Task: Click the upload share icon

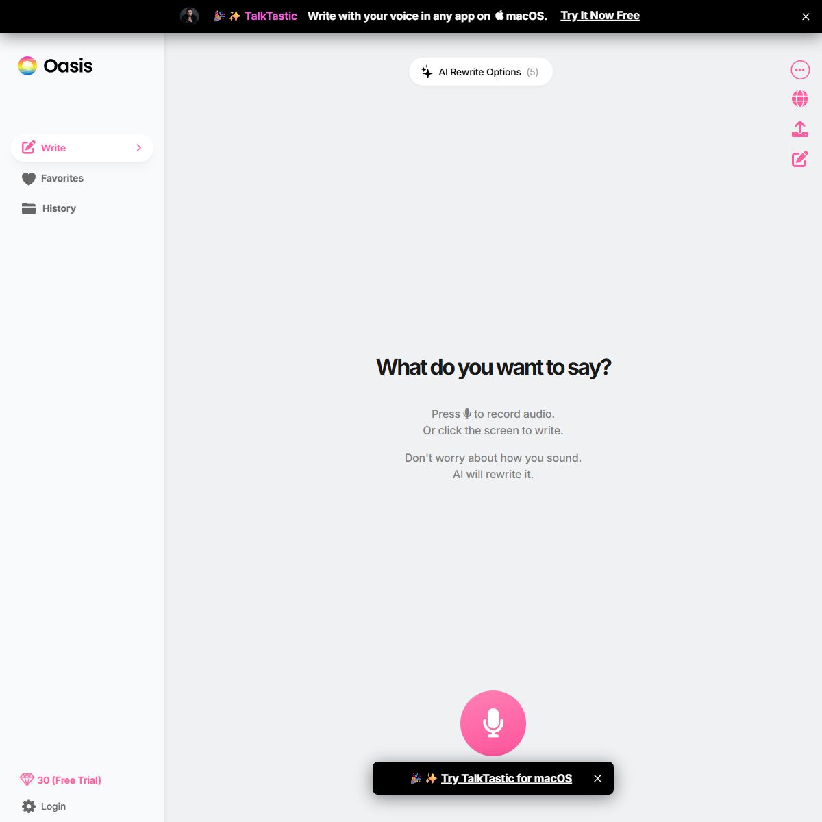Action: point(800,129)
